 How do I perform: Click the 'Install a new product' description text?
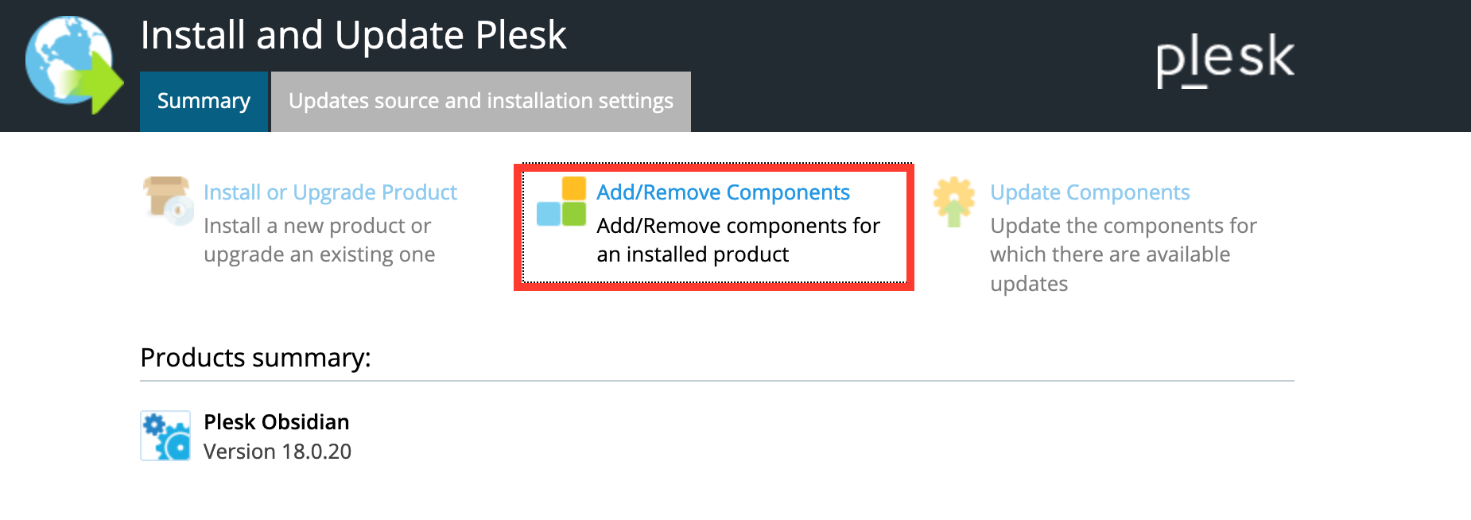[x=320, y=240]
